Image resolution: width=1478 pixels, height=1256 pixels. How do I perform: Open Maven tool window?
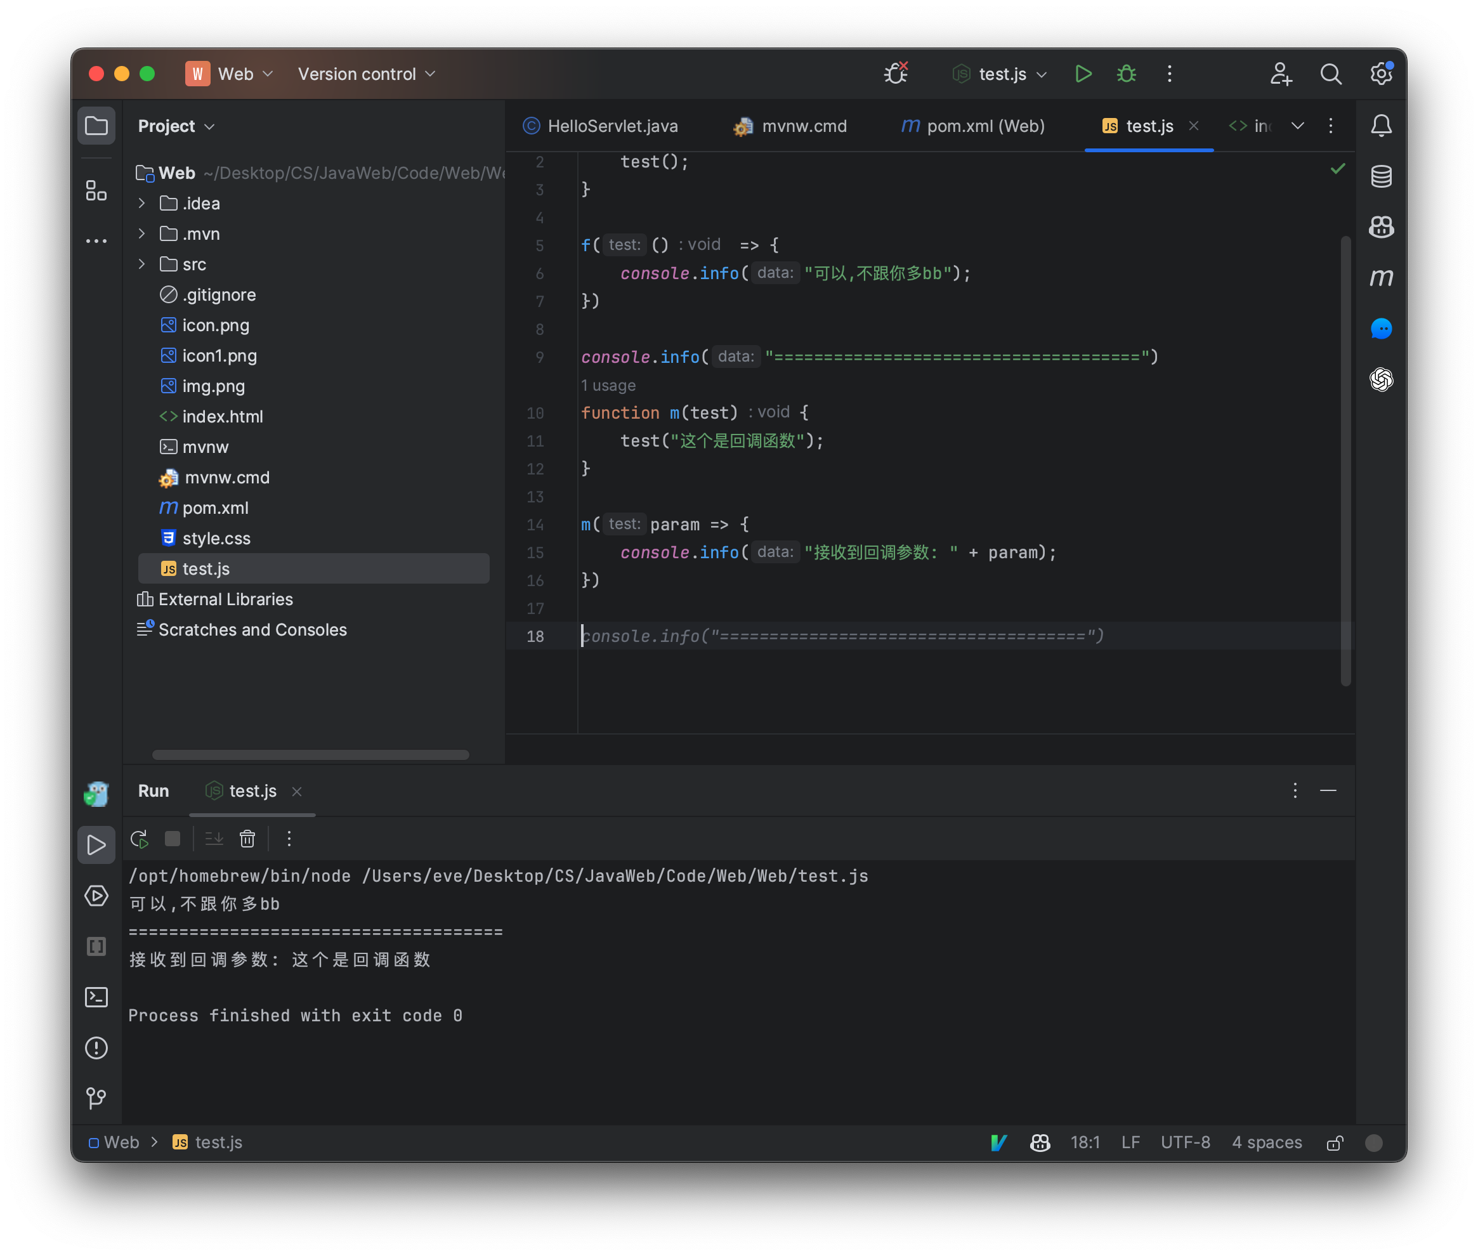1380,278
